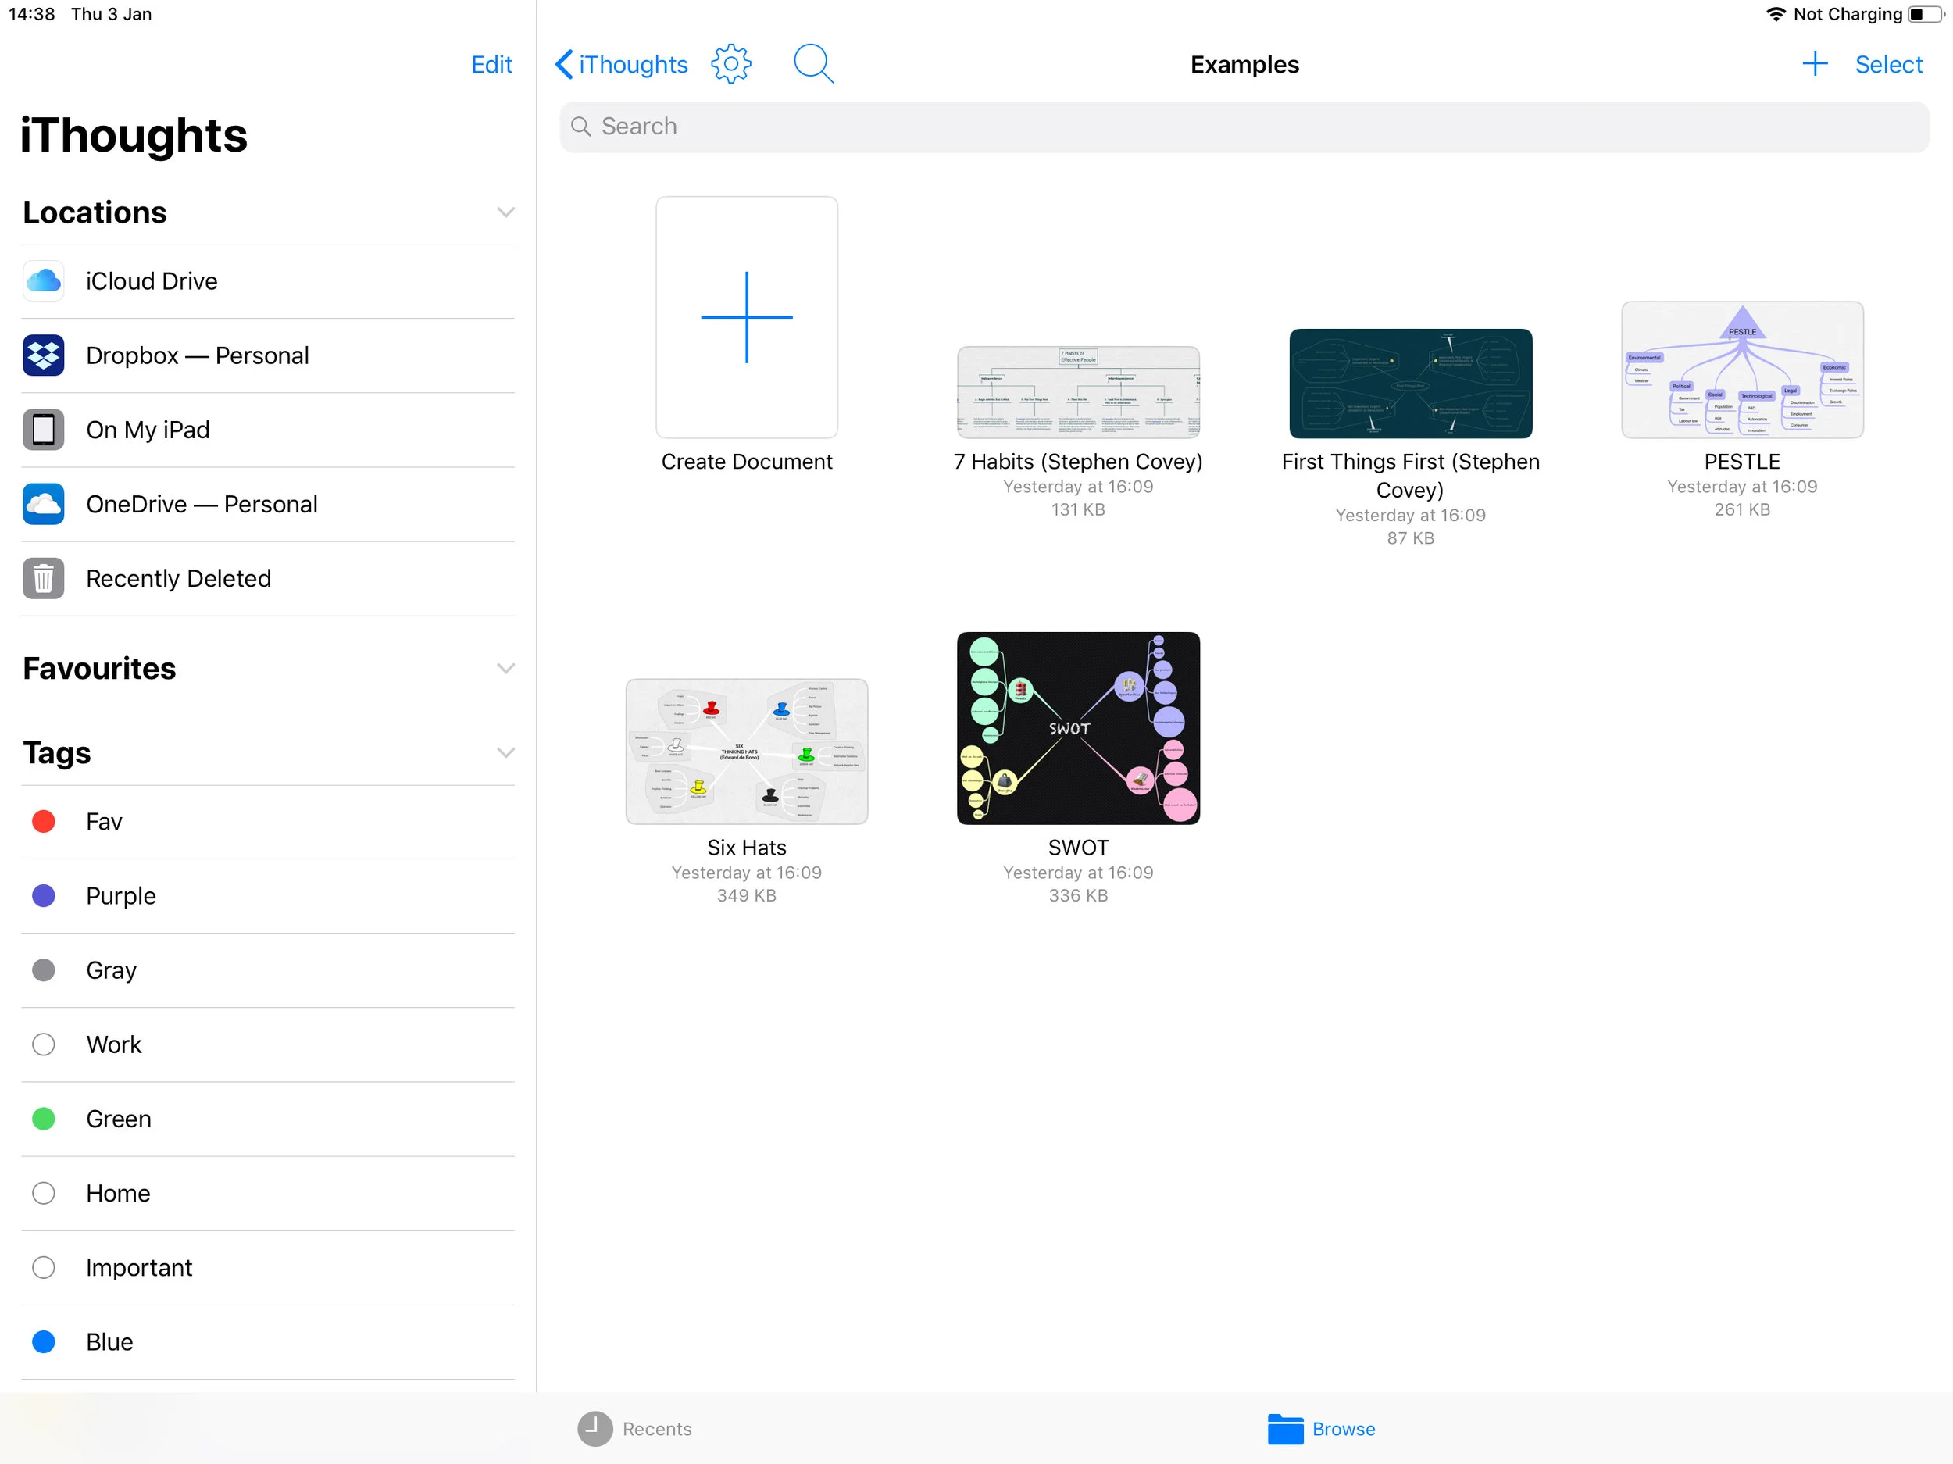Collapse the Favourites section
Viewport: 1953px width, 1464px height.
(505, 669)
